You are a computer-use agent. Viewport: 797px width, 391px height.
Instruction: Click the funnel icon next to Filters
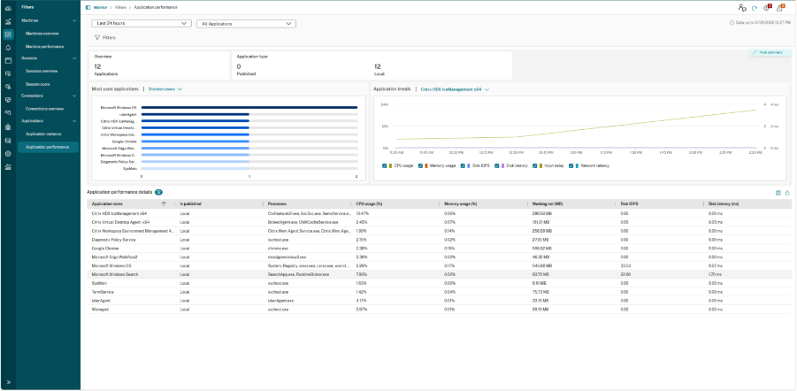97,38
